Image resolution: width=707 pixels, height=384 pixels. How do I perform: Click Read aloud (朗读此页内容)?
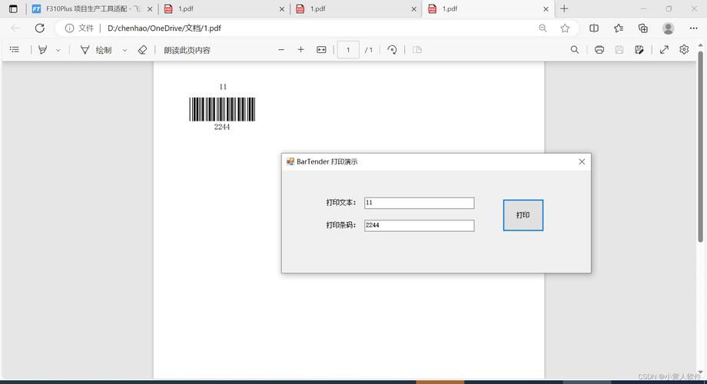pyautogui.click(x=187, y=50)
